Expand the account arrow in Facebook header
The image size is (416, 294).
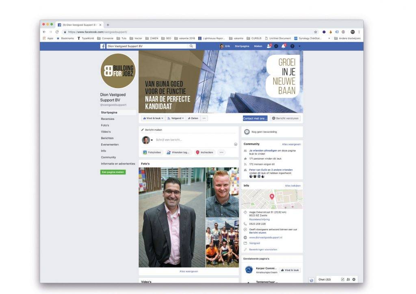coord(299,46)
